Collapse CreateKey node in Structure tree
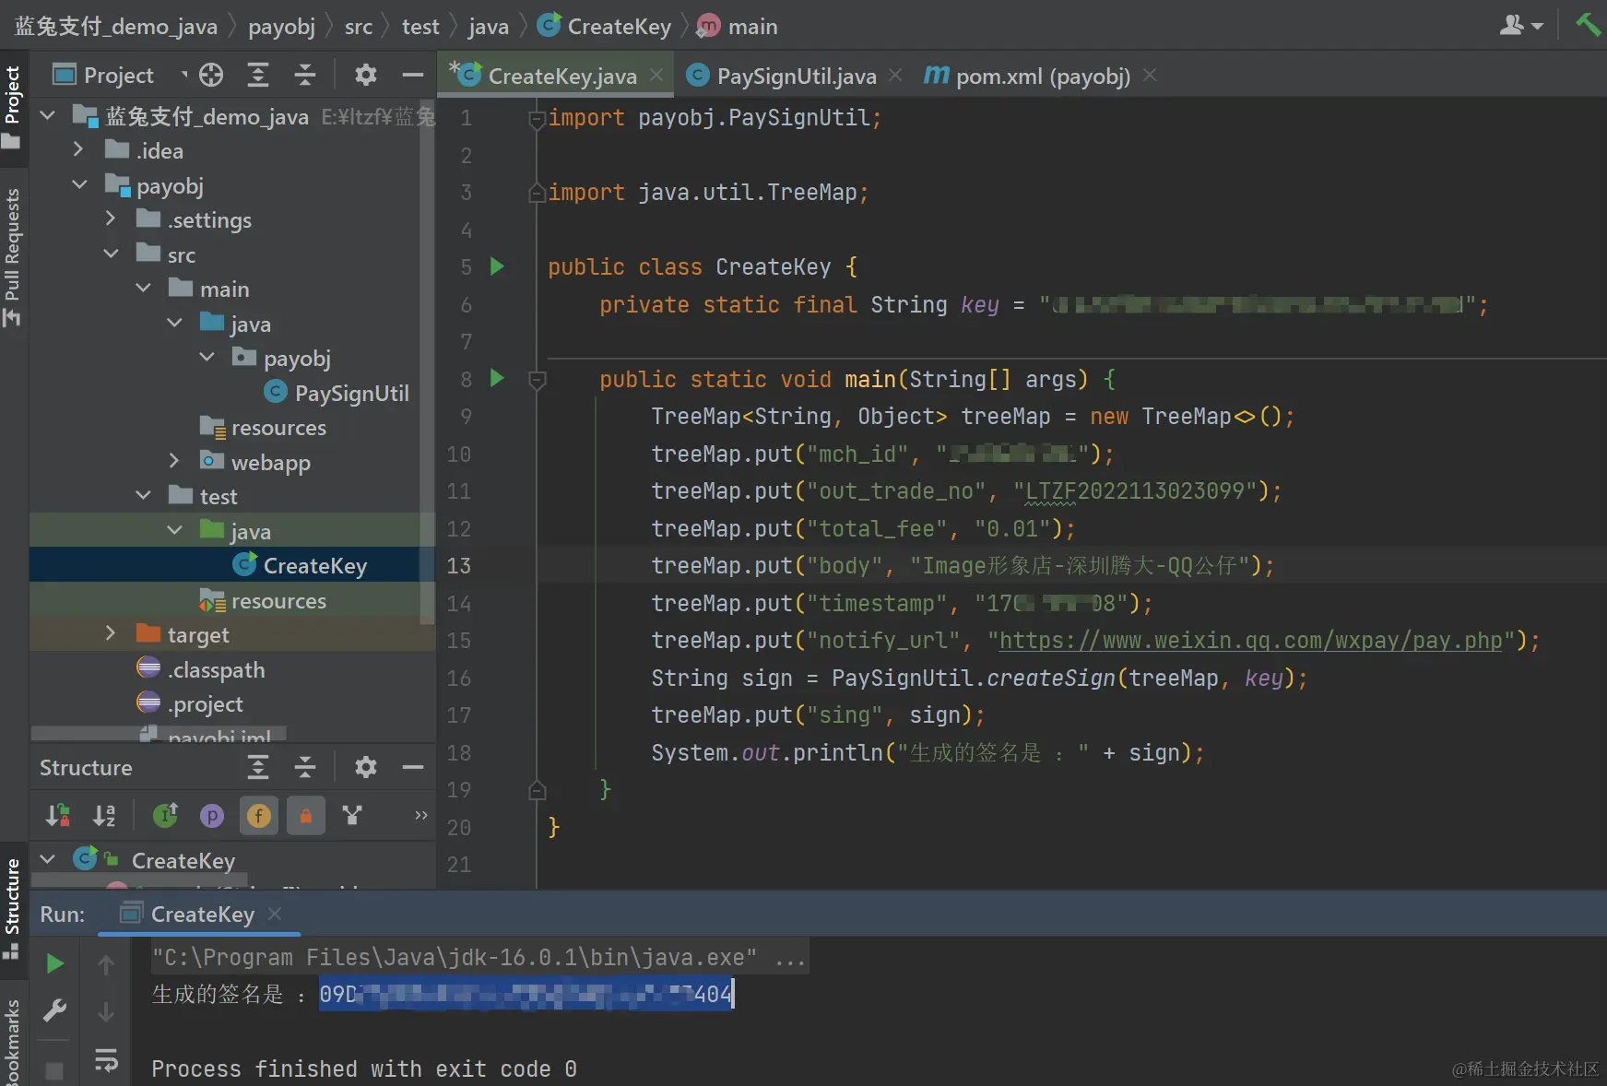 point(48,859)
